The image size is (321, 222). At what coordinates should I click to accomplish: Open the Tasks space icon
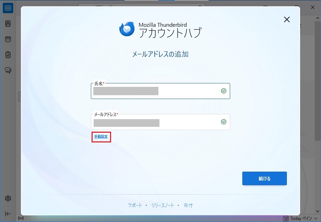tap(8, 55)
